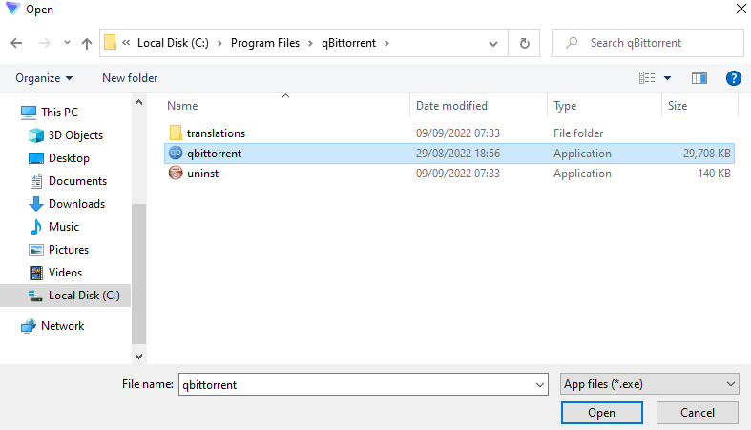Refresh the qBittorrent folder view
The image size is (751, 430).
(525, 44)
